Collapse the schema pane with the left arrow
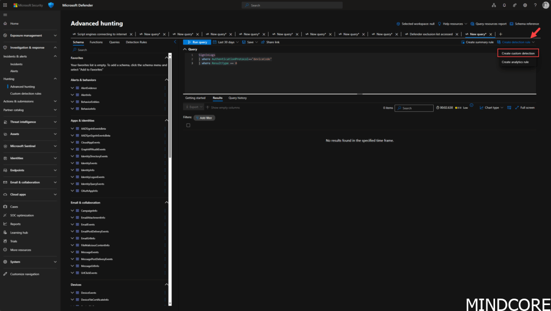The height and width of the screenshot is (311, 551). tap(175, 42)
